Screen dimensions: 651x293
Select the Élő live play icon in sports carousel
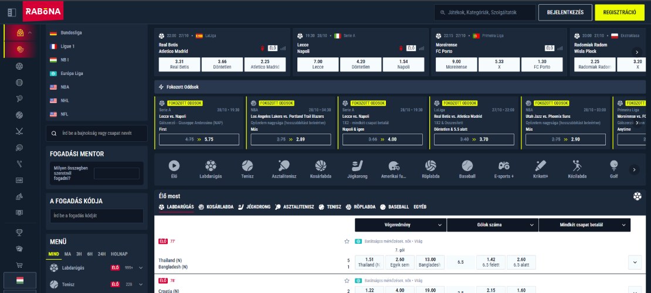[174, 169]
